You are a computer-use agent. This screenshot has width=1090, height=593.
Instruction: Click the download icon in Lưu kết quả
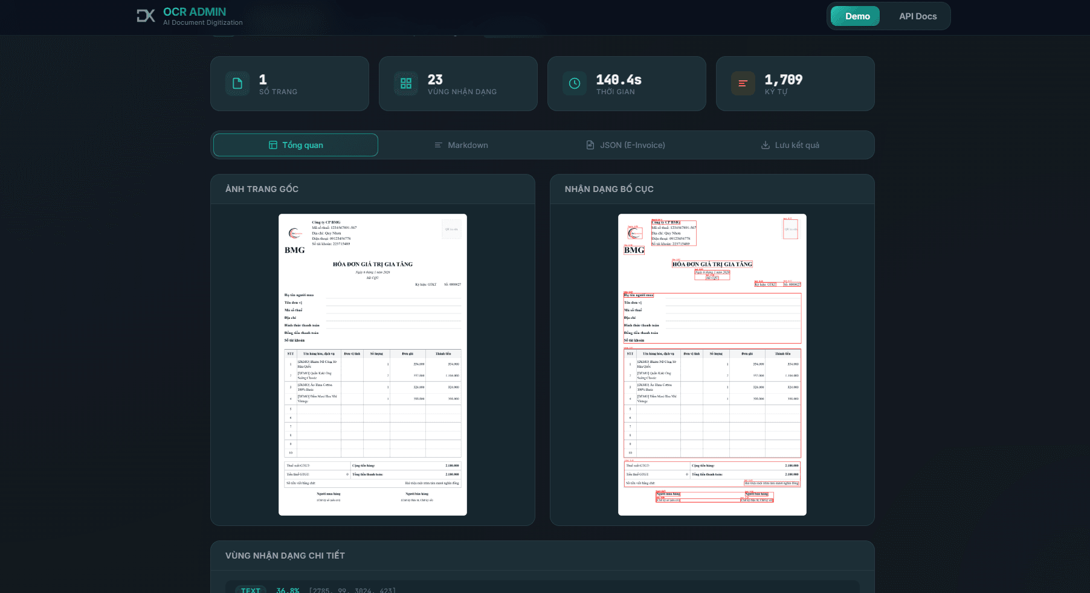765,145
